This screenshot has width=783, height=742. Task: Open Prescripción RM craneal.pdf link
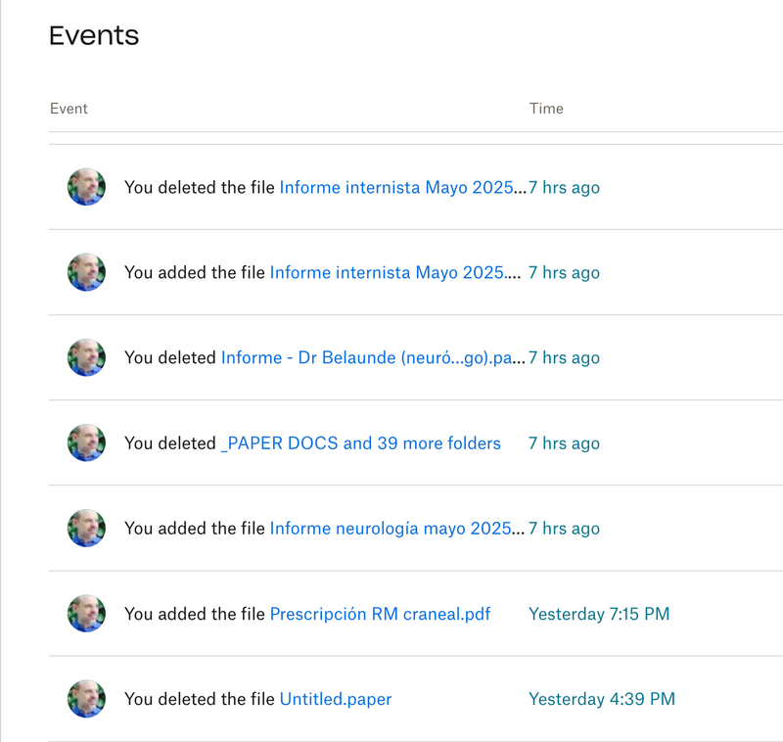click(380, 614)
